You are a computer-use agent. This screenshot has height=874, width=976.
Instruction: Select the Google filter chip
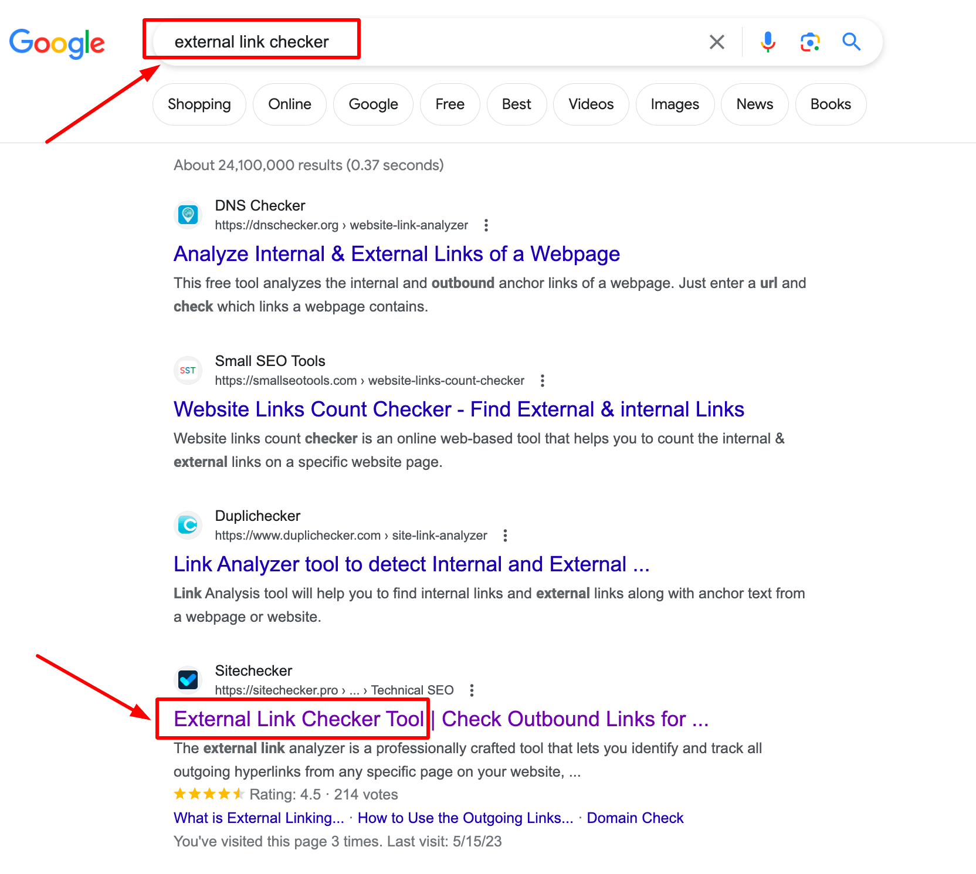point(373,104)
